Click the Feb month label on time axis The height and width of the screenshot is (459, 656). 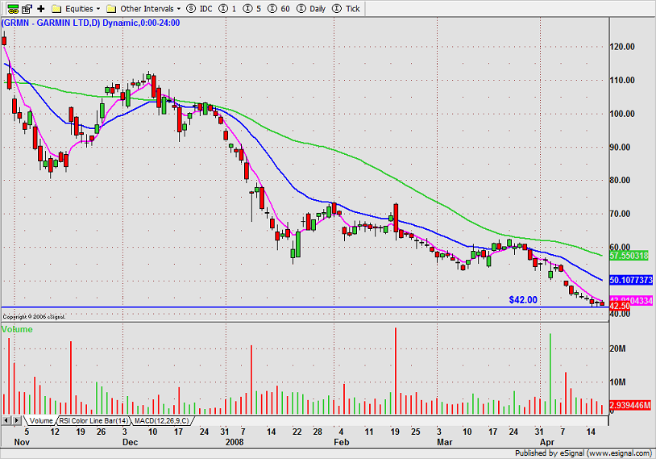coord(342,442)
